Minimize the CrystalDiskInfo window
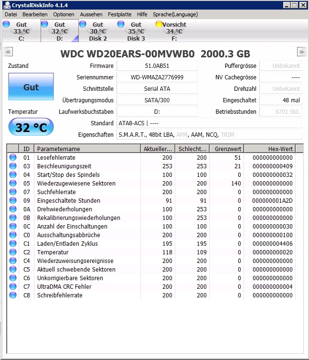This screenshot has width=309, height=360. click(x=286, y=5)
